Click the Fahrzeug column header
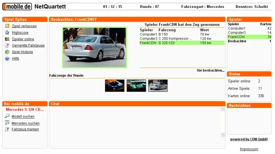 pos(167,30)
